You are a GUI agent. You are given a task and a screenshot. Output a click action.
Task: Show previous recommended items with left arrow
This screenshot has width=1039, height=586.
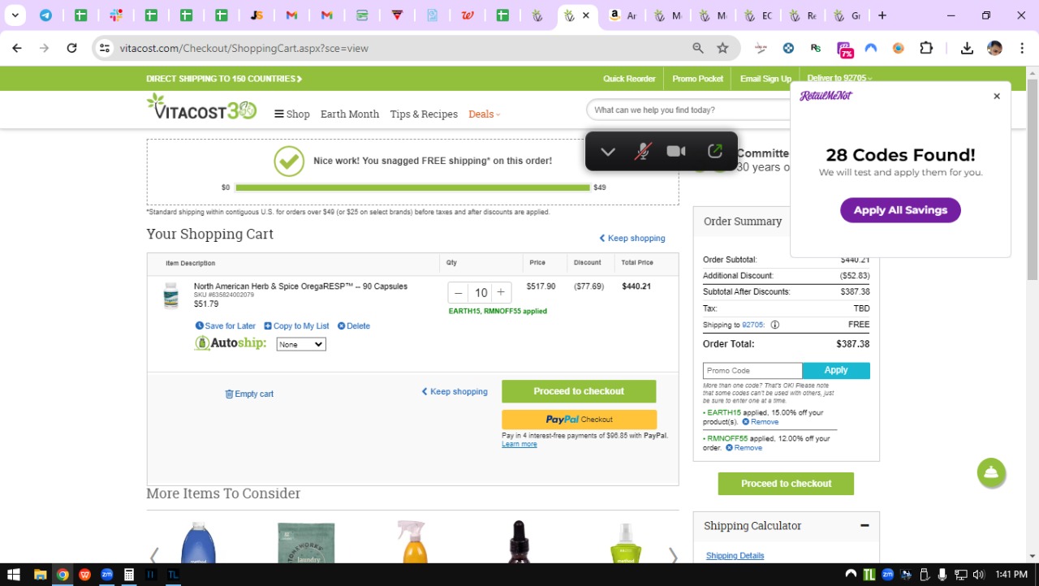point(153,557)
